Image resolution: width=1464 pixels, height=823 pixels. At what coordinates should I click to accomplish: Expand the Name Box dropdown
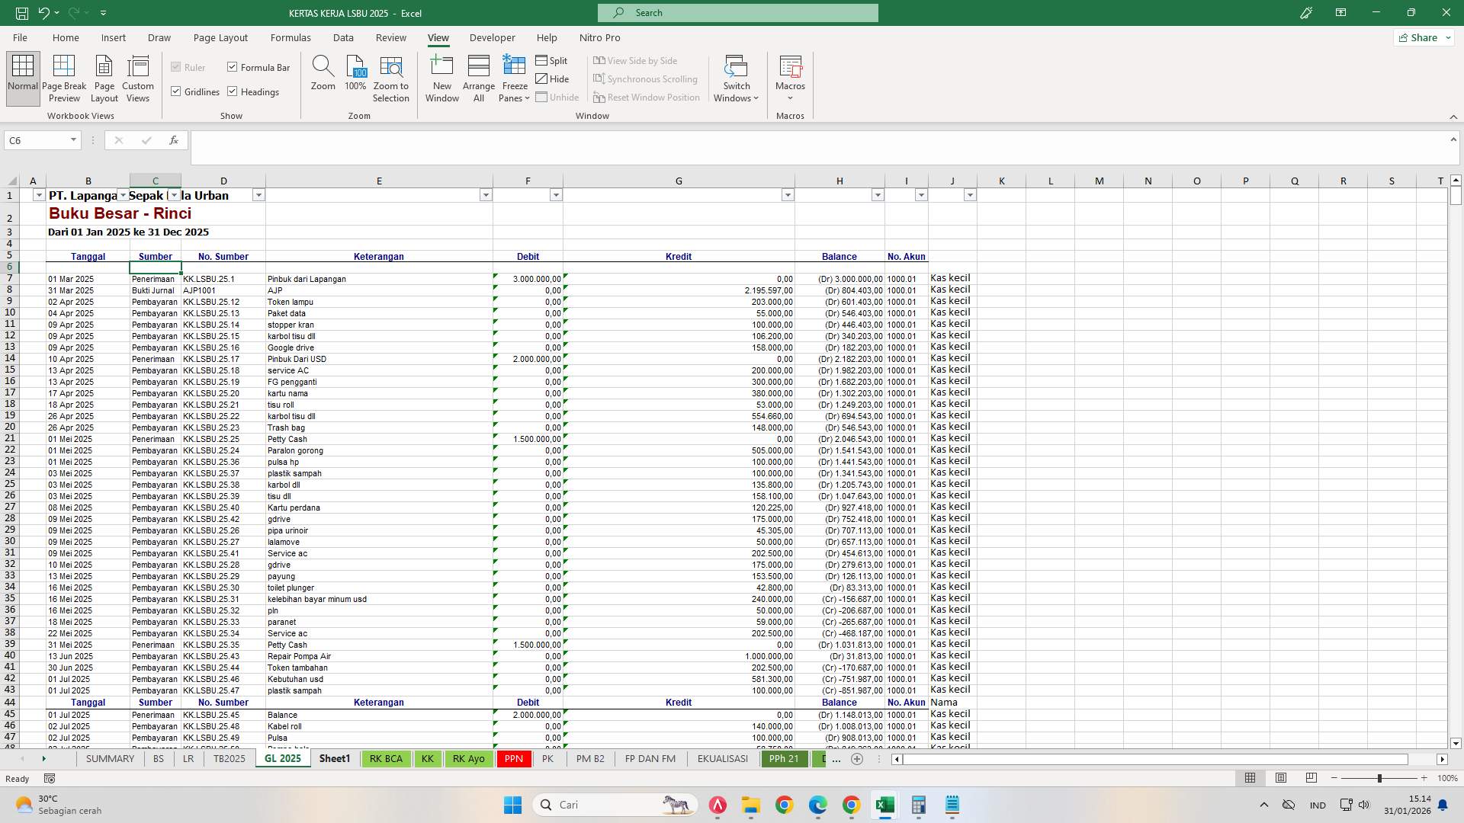tap(73, 140)
